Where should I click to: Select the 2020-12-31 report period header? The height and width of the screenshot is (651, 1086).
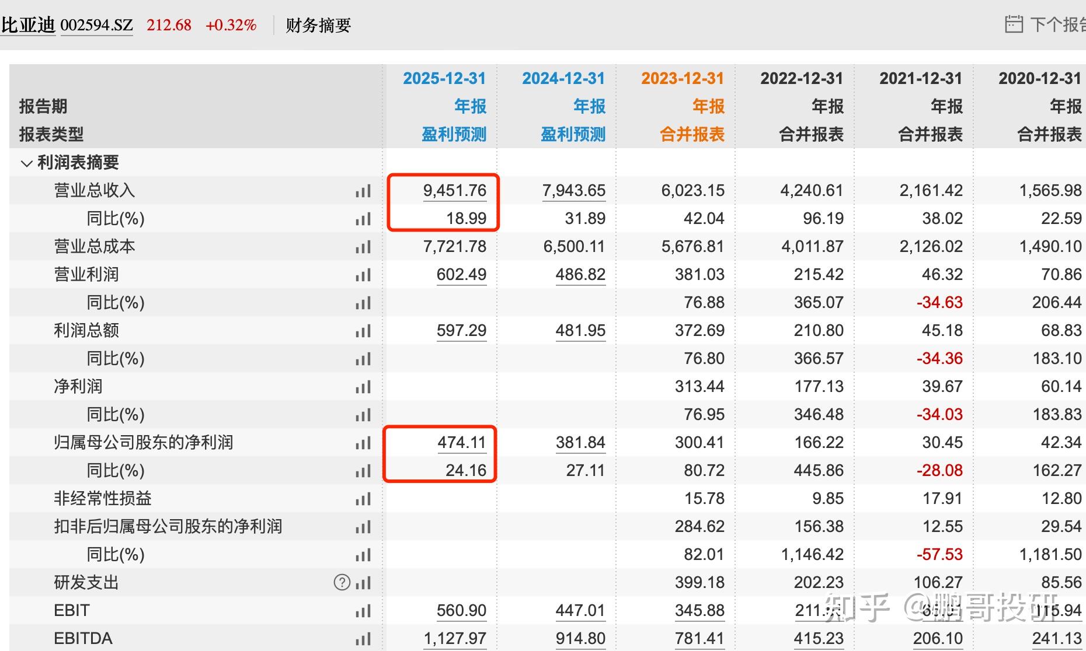pos(1040,79)
